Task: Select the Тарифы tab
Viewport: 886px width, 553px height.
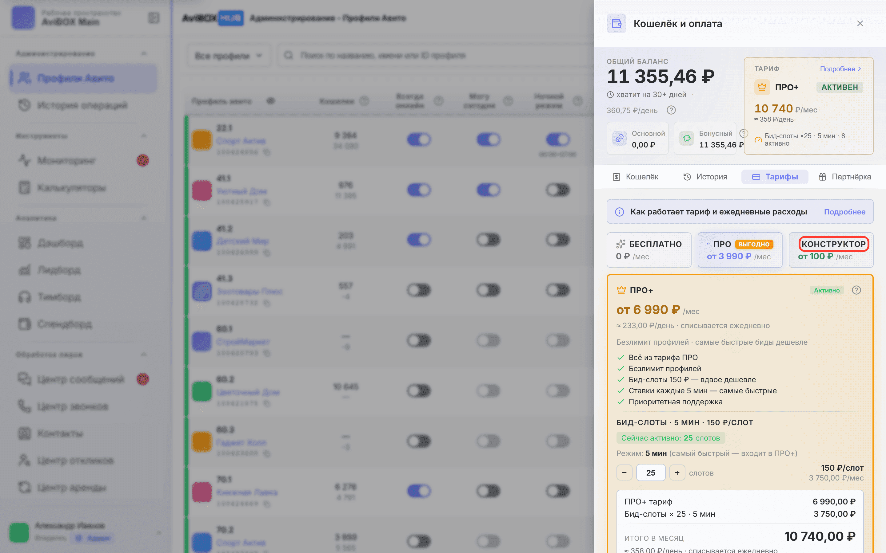Action: 775,177
